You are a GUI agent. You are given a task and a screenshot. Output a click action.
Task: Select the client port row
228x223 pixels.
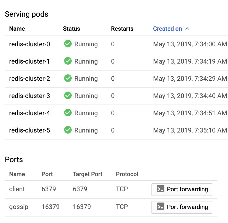click(17, 189)
